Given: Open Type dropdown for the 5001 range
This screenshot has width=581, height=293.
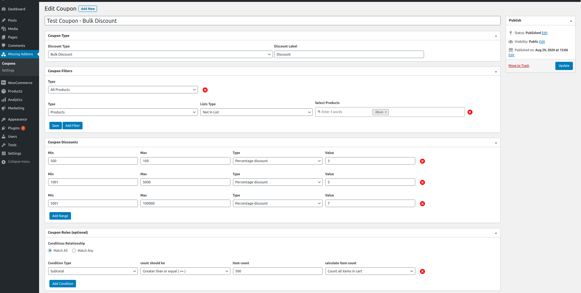Looking at the screenshot, I should [278, 203].
